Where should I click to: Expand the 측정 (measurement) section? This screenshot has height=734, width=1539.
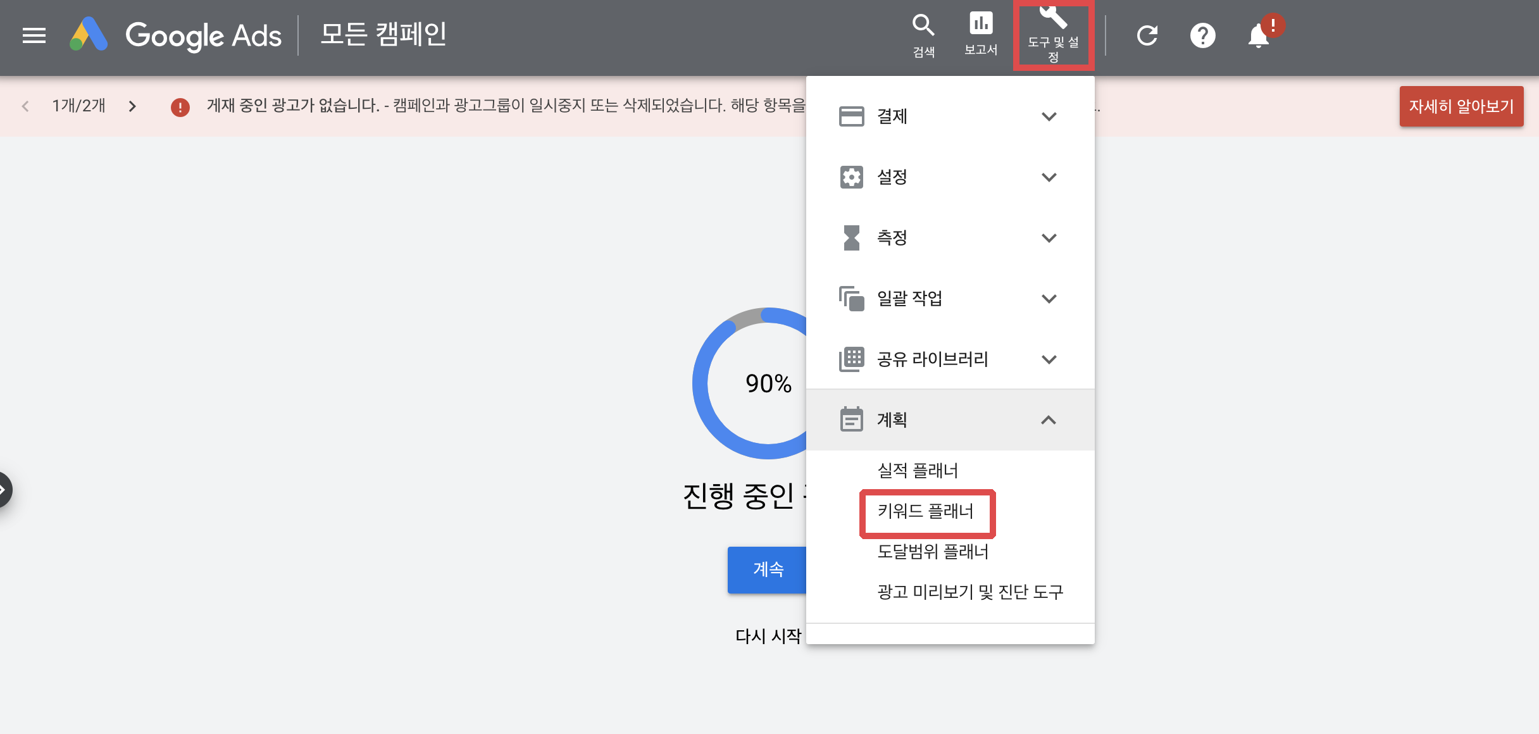tap(949, 238)
